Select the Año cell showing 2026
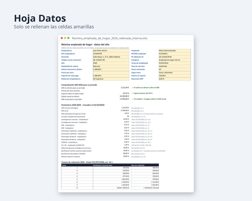 111,63
